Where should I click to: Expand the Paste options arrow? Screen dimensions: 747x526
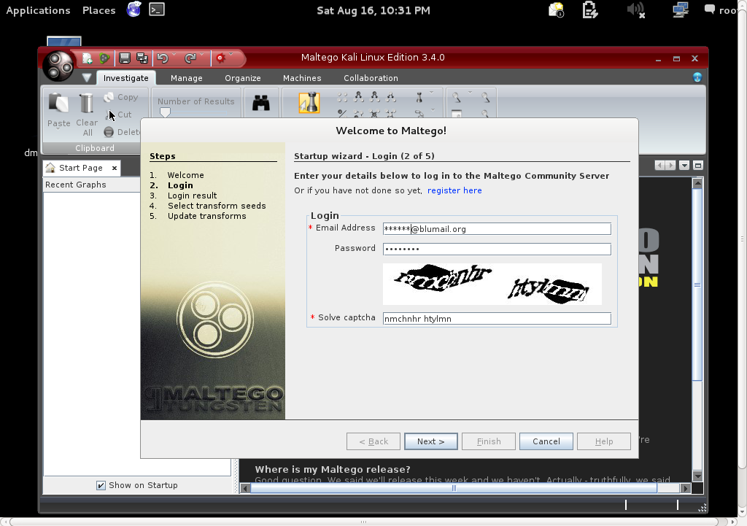[x=58, y=129]
